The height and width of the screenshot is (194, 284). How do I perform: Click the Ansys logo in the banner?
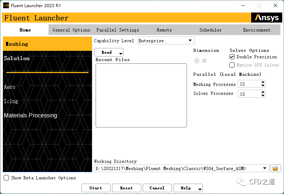267,18
